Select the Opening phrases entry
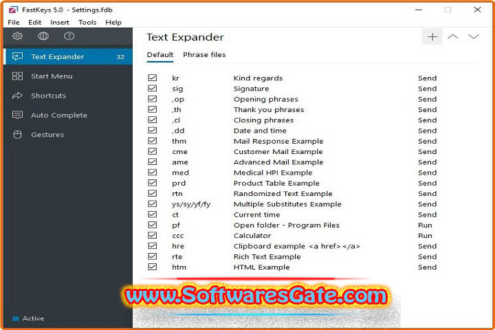The height and width of the screenshot is (330, 495). tap(266, 99)
